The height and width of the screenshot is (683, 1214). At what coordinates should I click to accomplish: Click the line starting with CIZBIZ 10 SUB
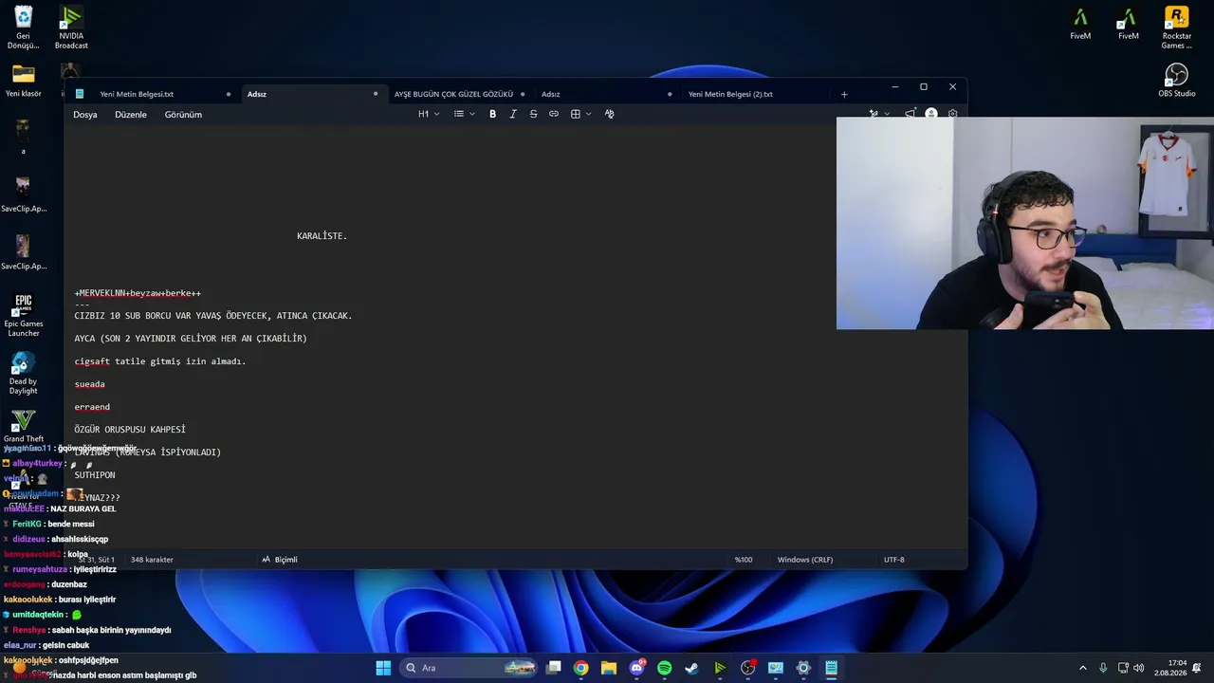point(213,316)
